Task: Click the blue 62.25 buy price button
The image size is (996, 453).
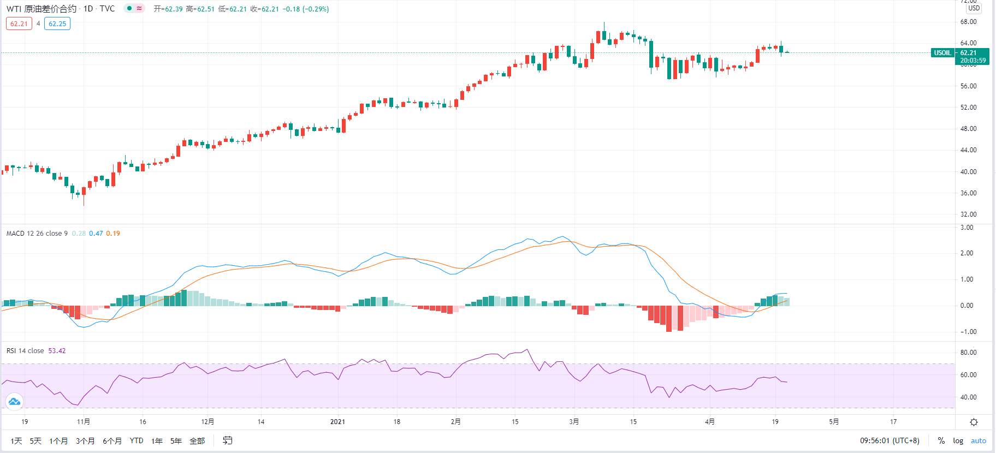Action: (x=57, y=23)
